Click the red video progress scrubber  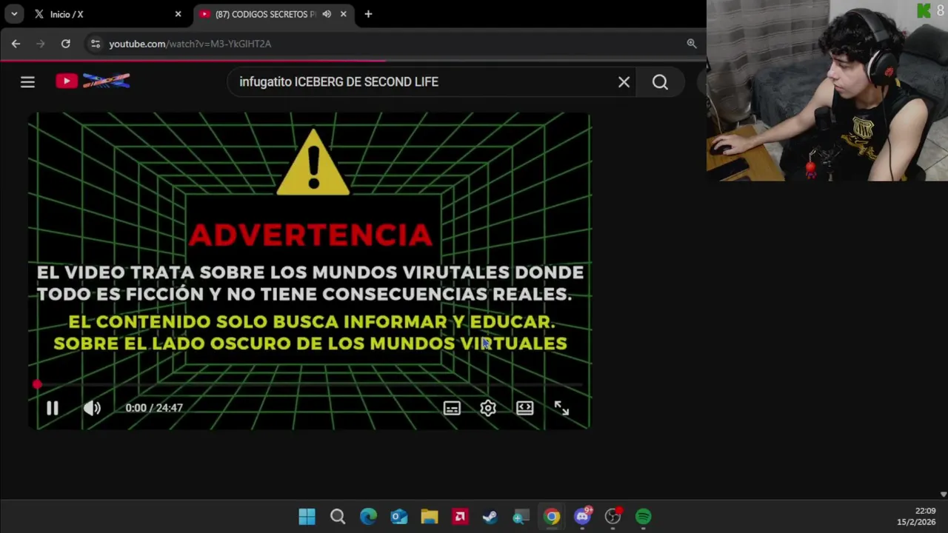coord(37,384)
